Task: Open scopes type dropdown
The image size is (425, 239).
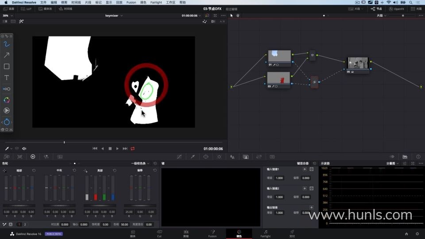Action: (x=393, y=163)
